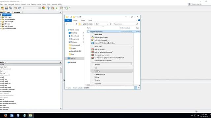This screenshot has height=118, width=211.
Task: Open dropdown arrow beside Run Project icon
Action: click(x=59, y=8)
